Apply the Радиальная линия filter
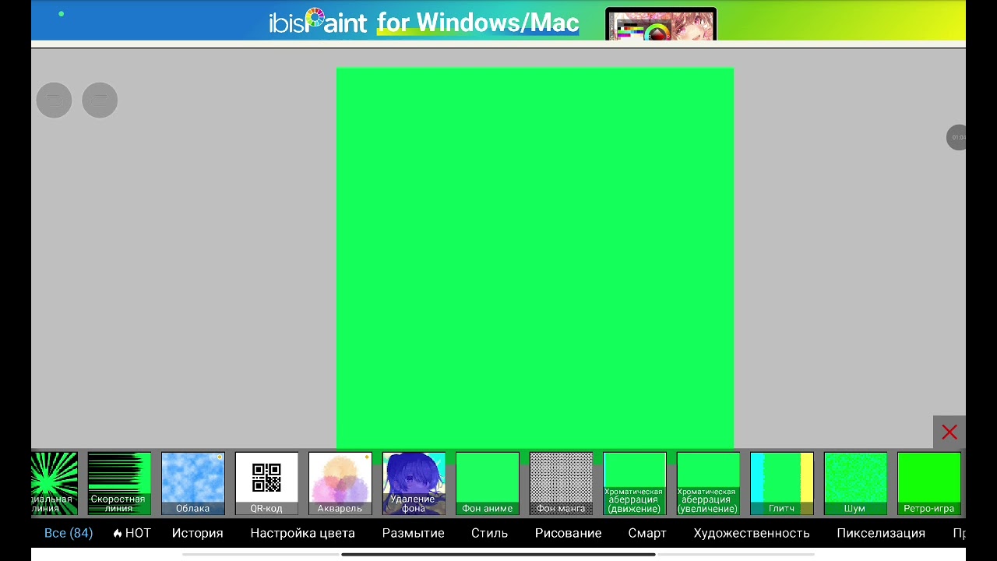The width and height of the screenshot is (997, 561). click(x=54, y=484)
